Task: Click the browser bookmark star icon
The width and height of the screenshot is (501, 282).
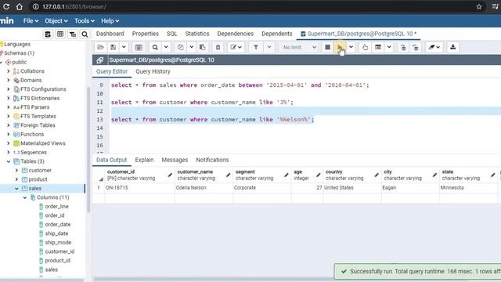Action: 478,7
